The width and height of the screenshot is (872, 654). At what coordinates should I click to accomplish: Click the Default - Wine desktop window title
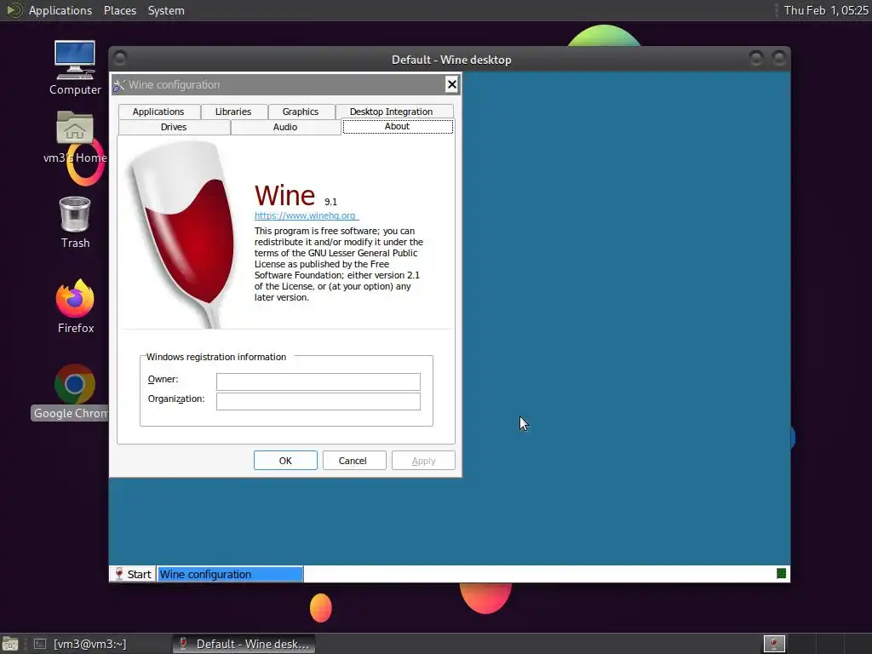(x=451, y=60)
